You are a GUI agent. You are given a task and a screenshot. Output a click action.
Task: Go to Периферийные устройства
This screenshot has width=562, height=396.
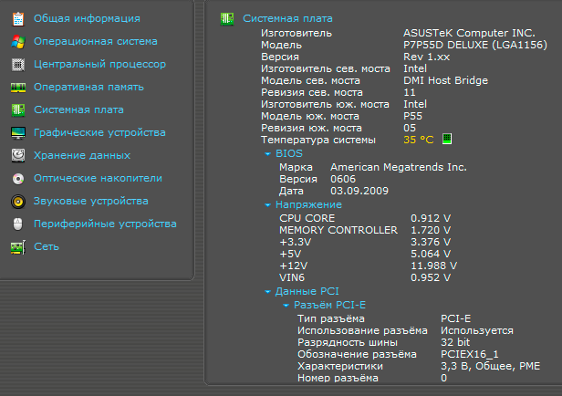[105, 224]
